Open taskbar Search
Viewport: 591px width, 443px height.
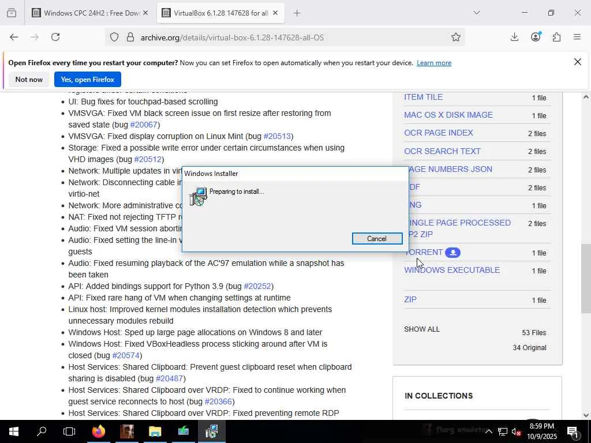pyautogui.click(x=42, y=431)
